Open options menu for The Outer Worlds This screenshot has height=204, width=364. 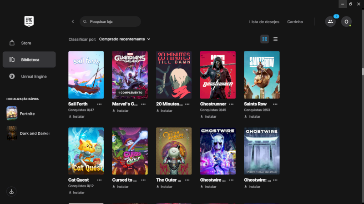[187, 180]
